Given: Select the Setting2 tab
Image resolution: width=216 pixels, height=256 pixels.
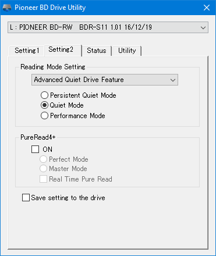Looking at the screenshot, I should [62, 50].
